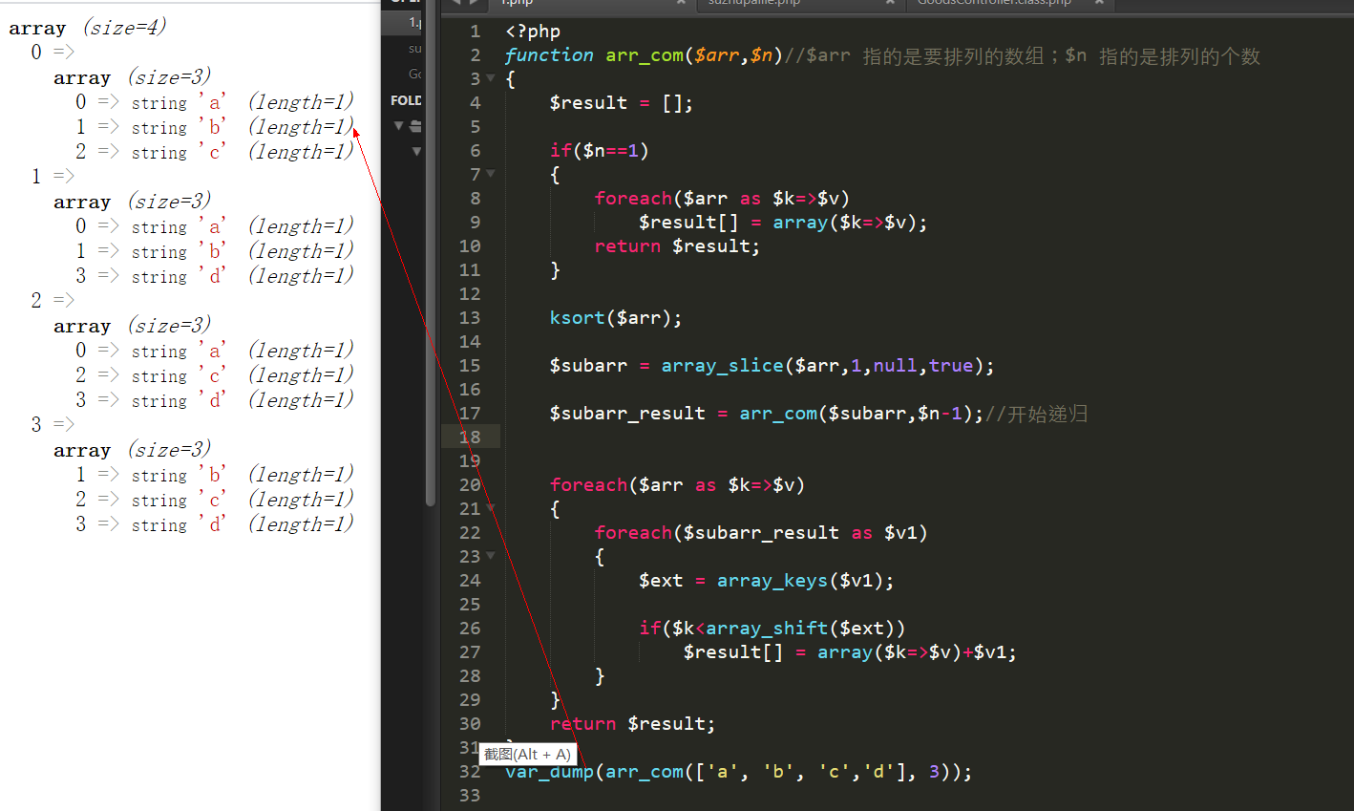The image size is (1354, 811).
Task: Click 'array($k=>$v)+$v1;' on line 27
Action: 917,652
